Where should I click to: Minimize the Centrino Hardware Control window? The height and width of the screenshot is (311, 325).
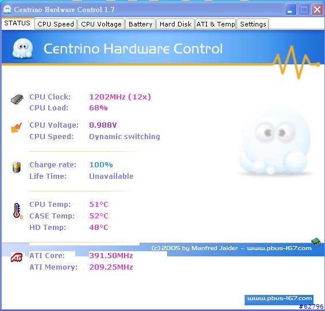290,10
